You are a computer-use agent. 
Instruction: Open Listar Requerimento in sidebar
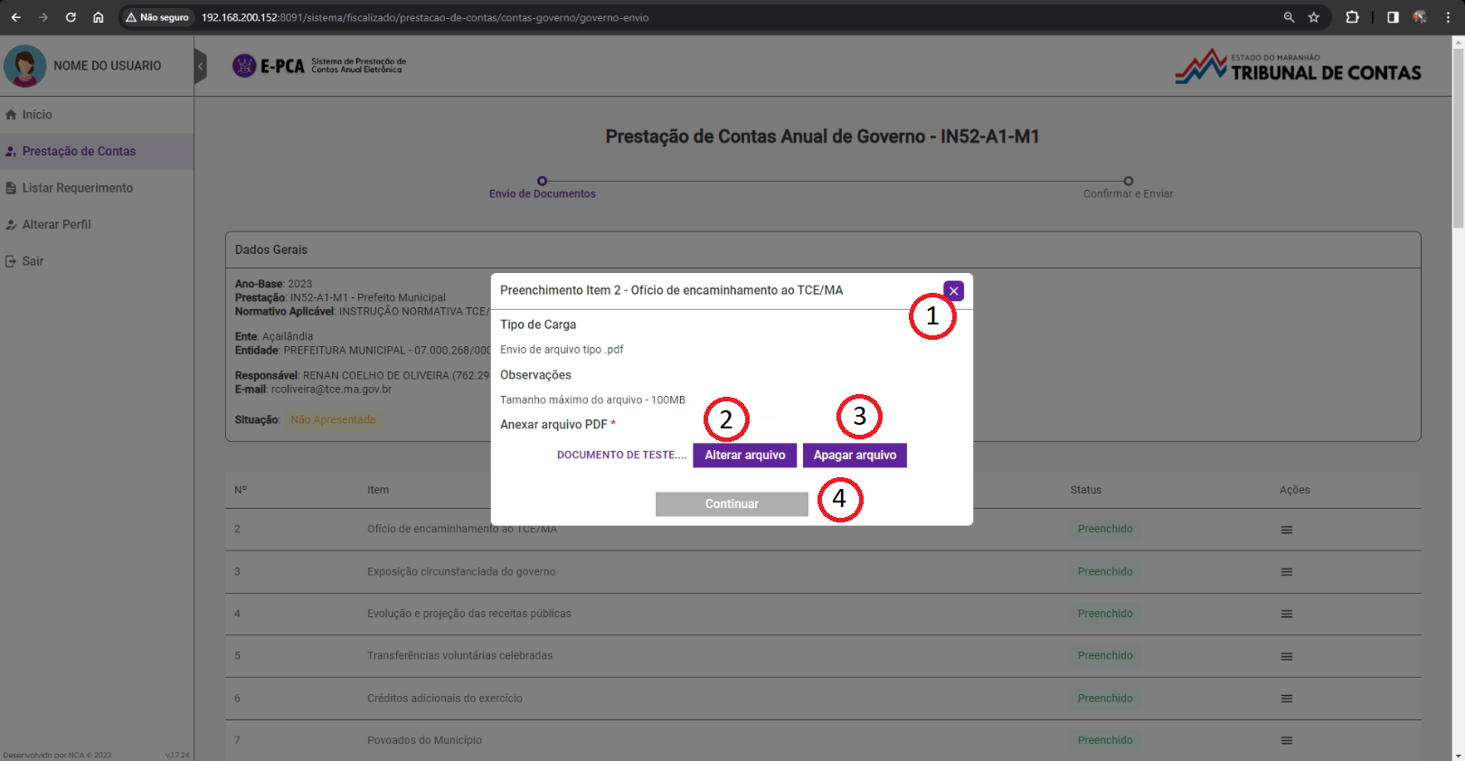[x=78, y=188]
